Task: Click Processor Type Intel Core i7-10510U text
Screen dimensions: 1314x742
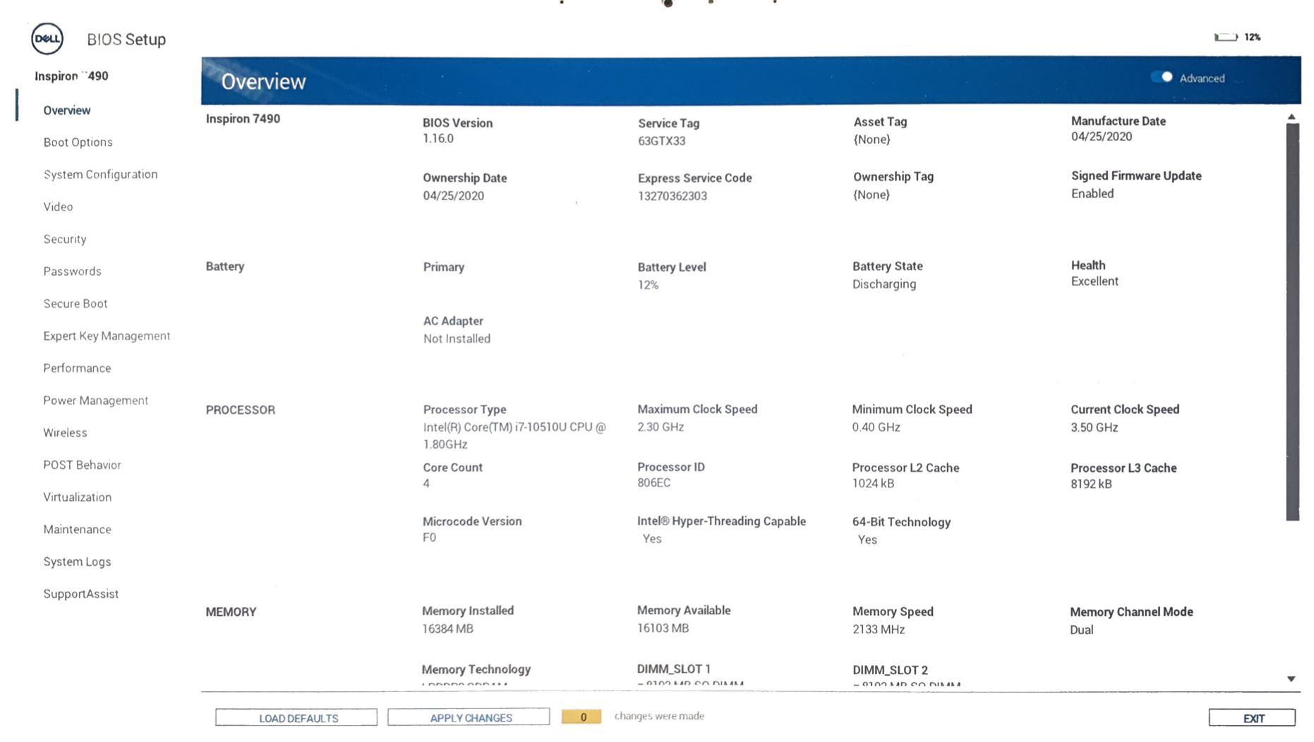Action: (514, 436)
